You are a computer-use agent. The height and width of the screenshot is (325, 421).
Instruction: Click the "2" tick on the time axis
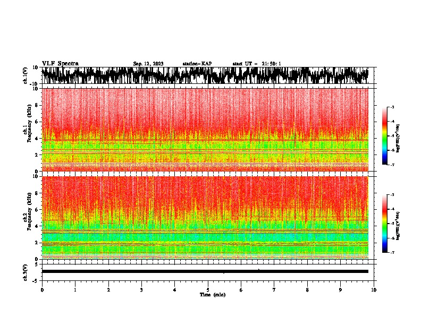pos(108,290)
